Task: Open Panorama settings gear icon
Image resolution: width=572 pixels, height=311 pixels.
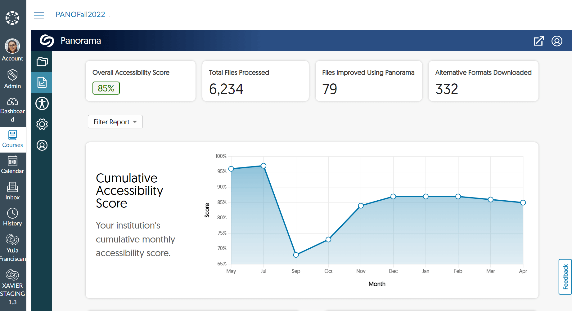Action: click(x=42, y=124)
